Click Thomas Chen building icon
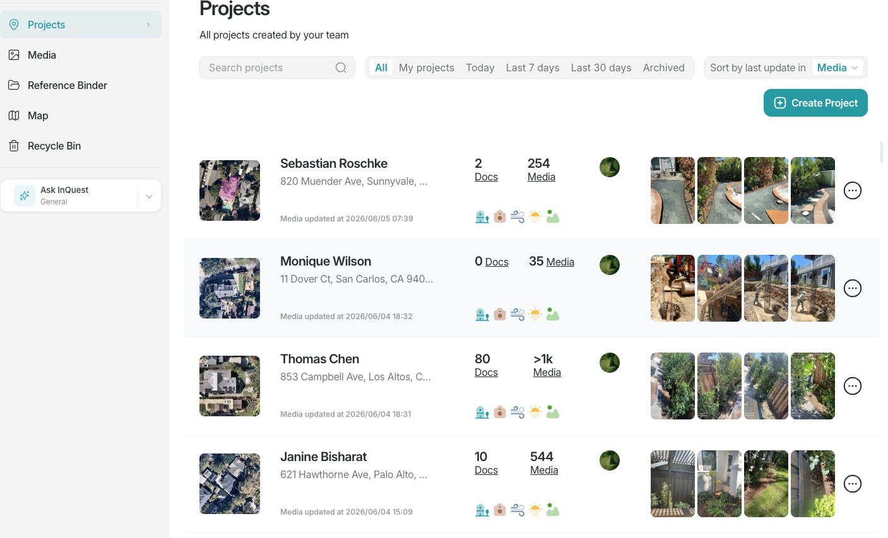This screenshot has width=888, height=538. [x=482, y=412]
